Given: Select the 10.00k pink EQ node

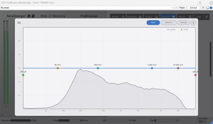Looking at the screenshot, I should pos(178,68).
